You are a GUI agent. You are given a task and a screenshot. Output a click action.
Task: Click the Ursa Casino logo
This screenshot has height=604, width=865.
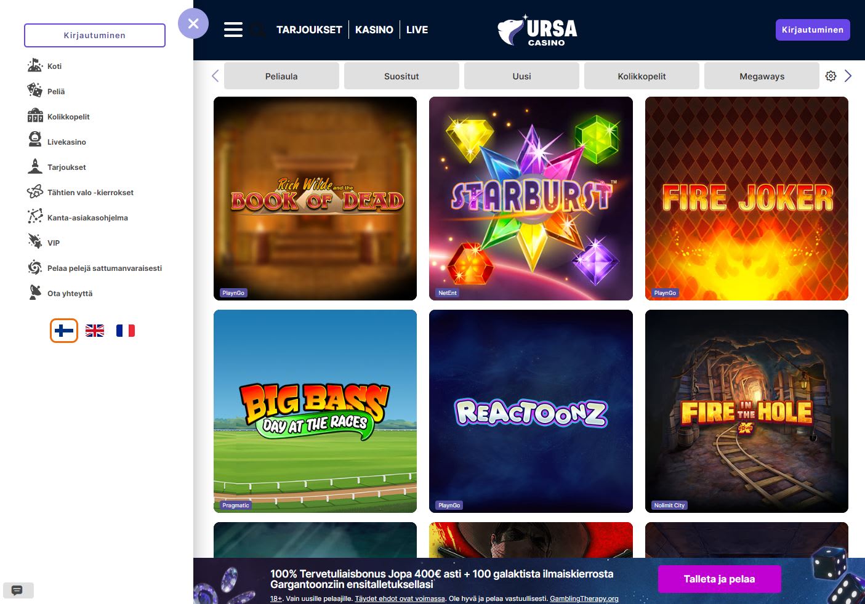[x=537, y=30]
